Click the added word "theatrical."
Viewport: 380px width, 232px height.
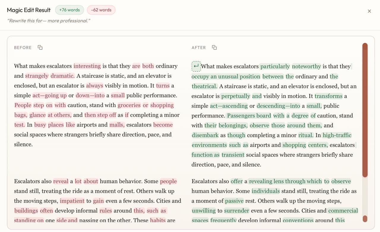coord(204,86)
